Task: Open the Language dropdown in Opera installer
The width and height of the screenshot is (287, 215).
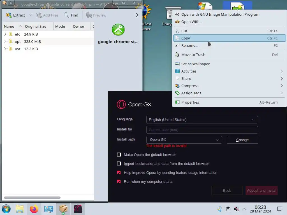Action: point(202,120)
